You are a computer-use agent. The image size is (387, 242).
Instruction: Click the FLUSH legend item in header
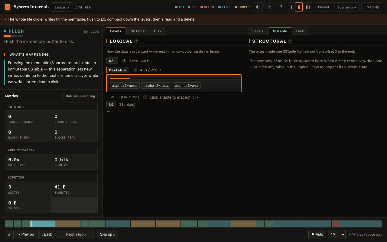click(225, 7)
